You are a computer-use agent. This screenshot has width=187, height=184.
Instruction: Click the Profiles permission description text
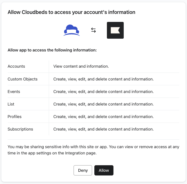103,117
